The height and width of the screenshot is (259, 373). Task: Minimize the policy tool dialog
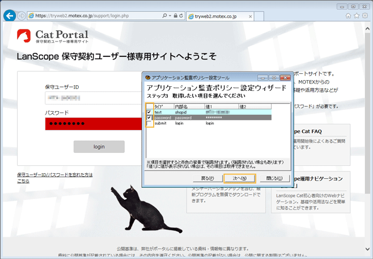coord(262,78)
